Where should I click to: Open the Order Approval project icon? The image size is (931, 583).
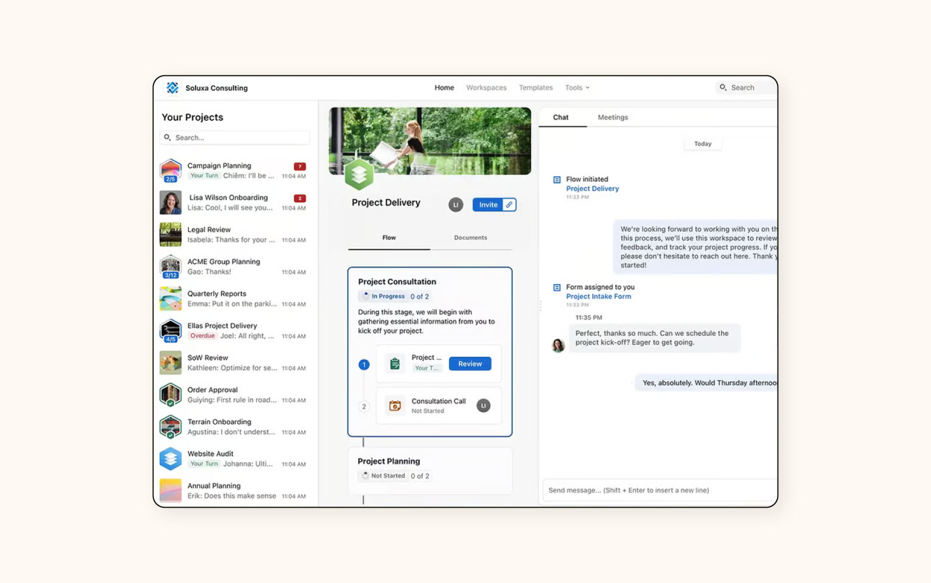pyautogui.click(x=170, y=395)
